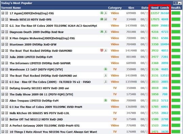The height and width of the screenshot is (134, 183).
Task: Expand plus icon for Hells Kitchen US S06E05
Action: tap(7, 113)
